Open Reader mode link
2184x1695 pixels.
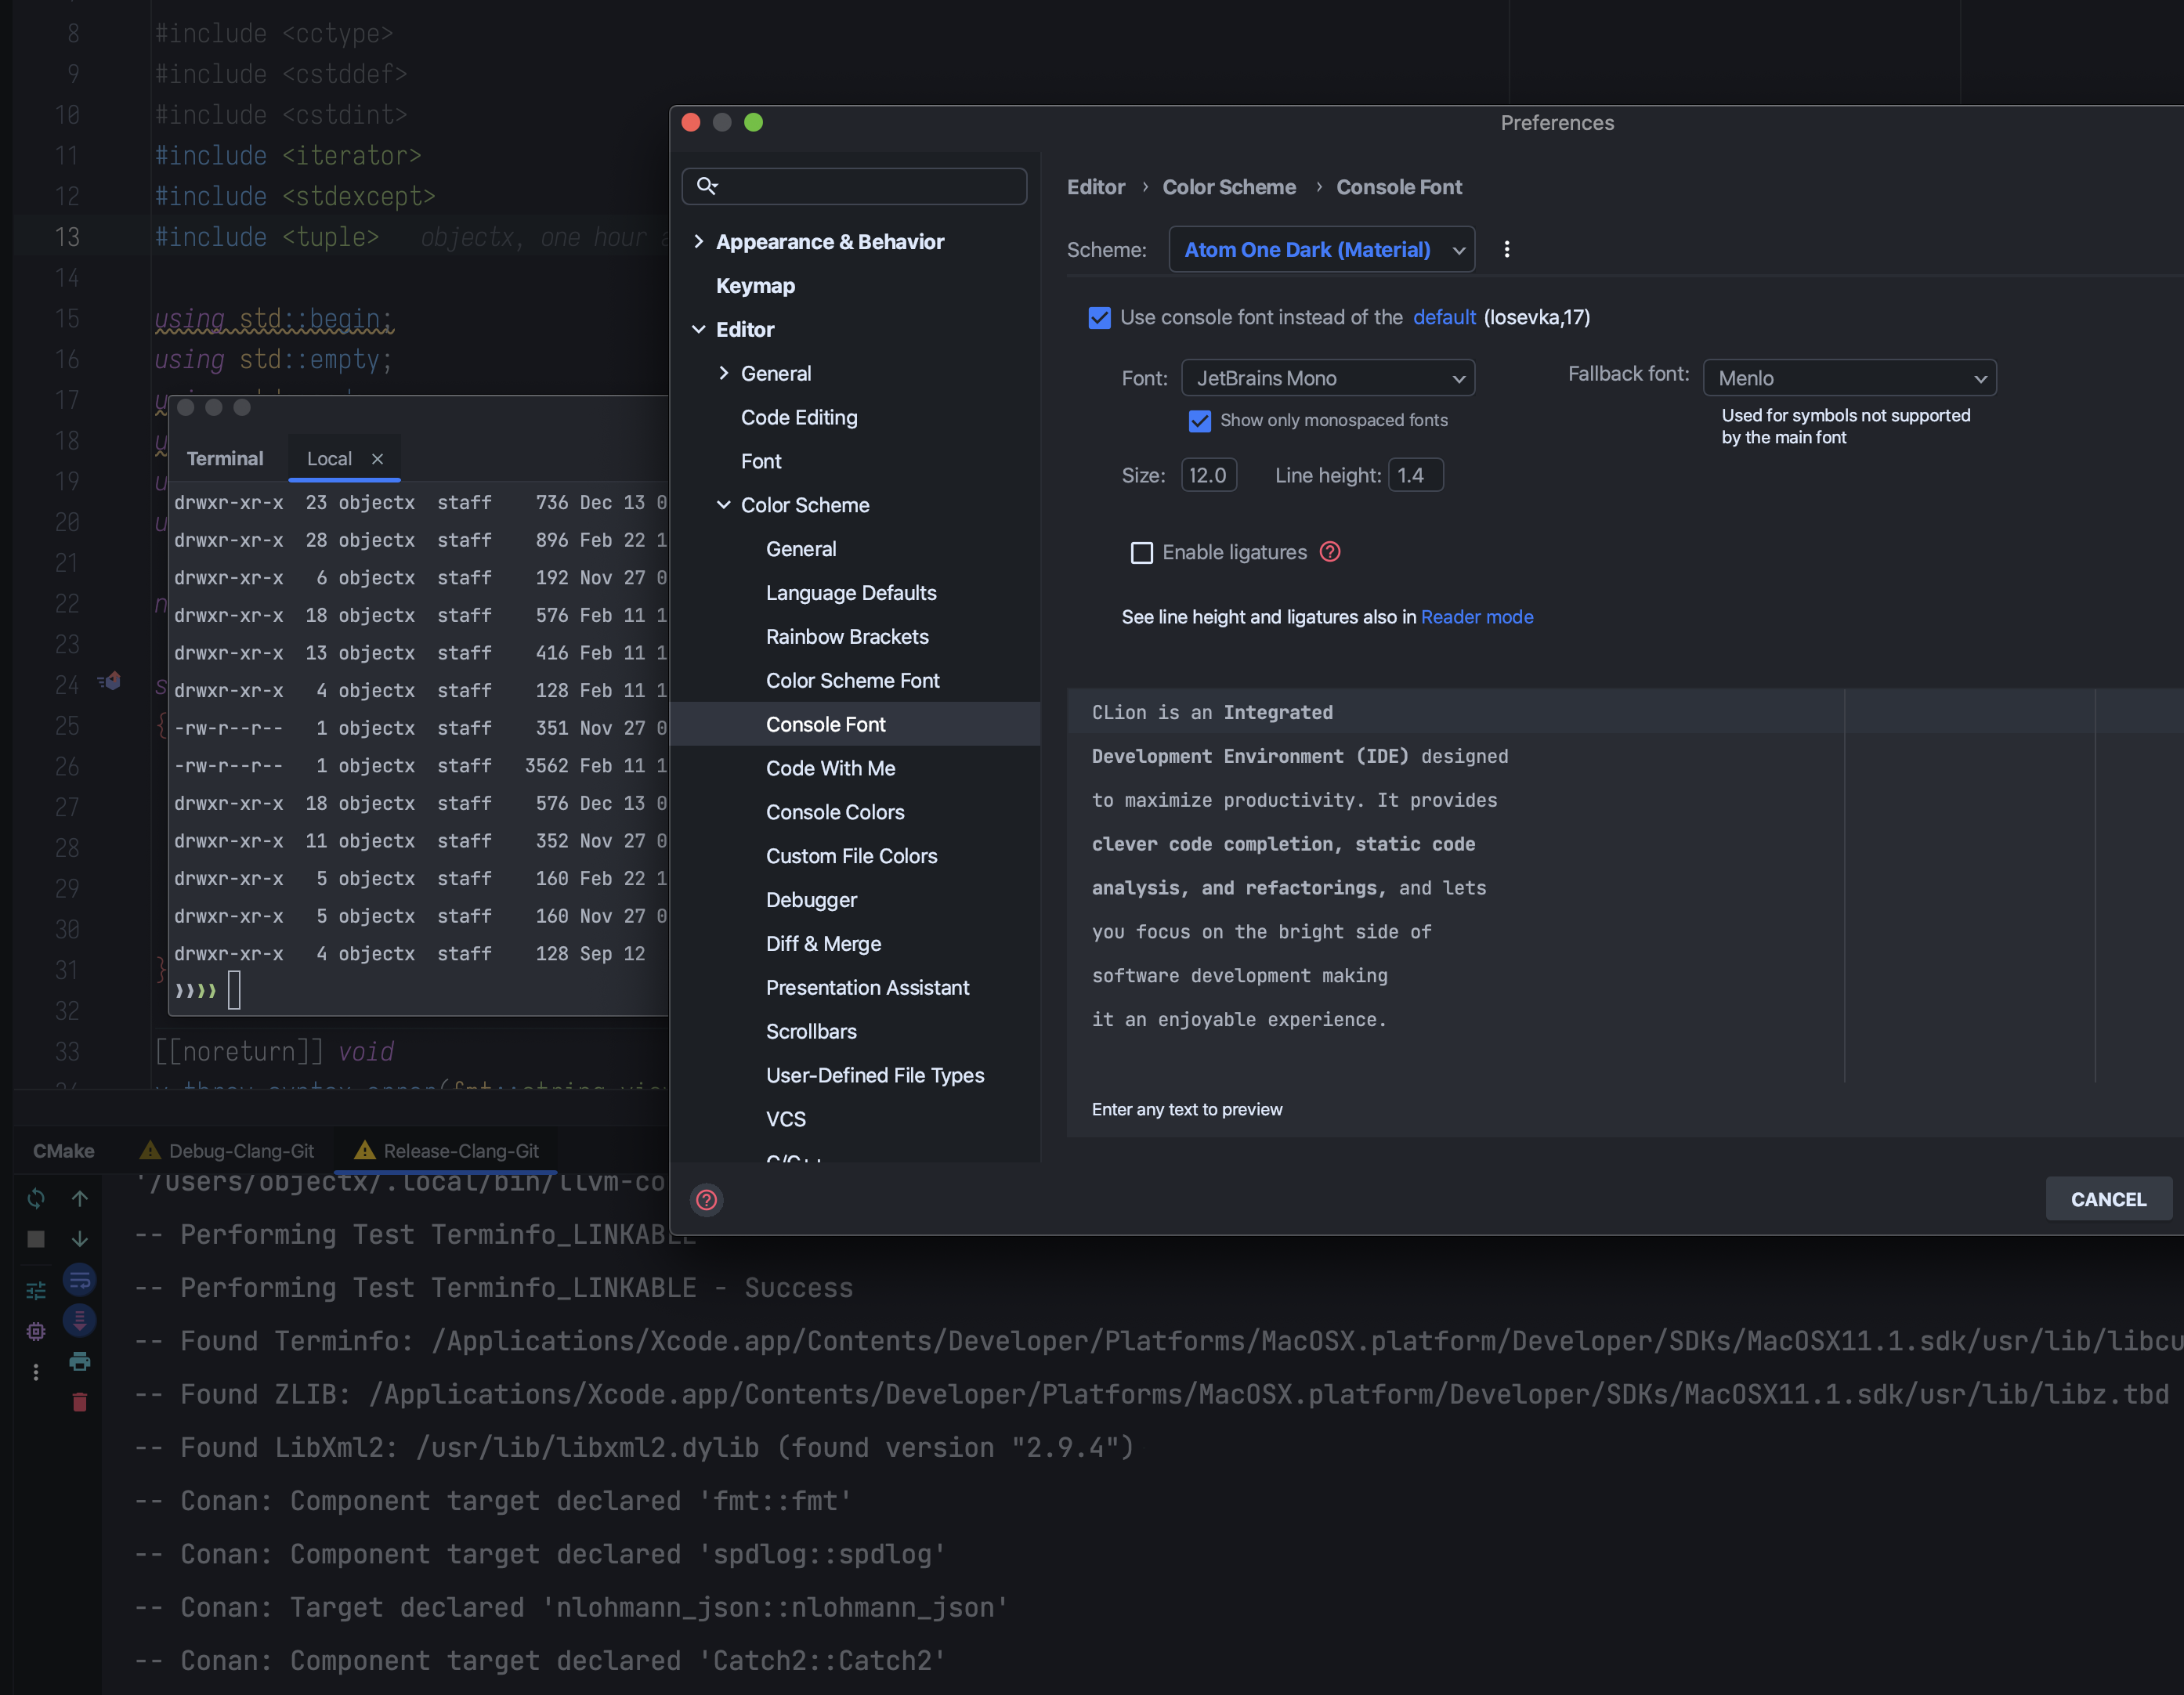point(1477,617)
